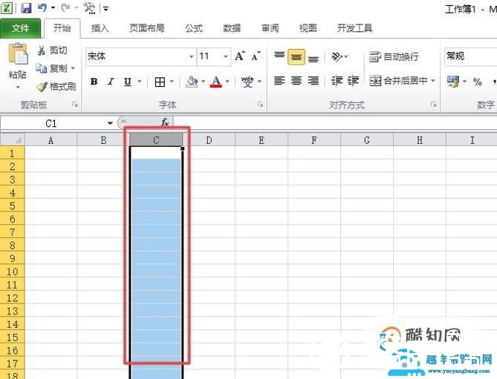
Task: Open the 文件 (File) tab
Action: [x=20, y=28]
